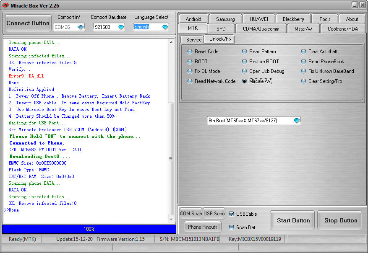Switch to the MTK tab
This screenshot has height=253, width=368.
click(193, 28)
